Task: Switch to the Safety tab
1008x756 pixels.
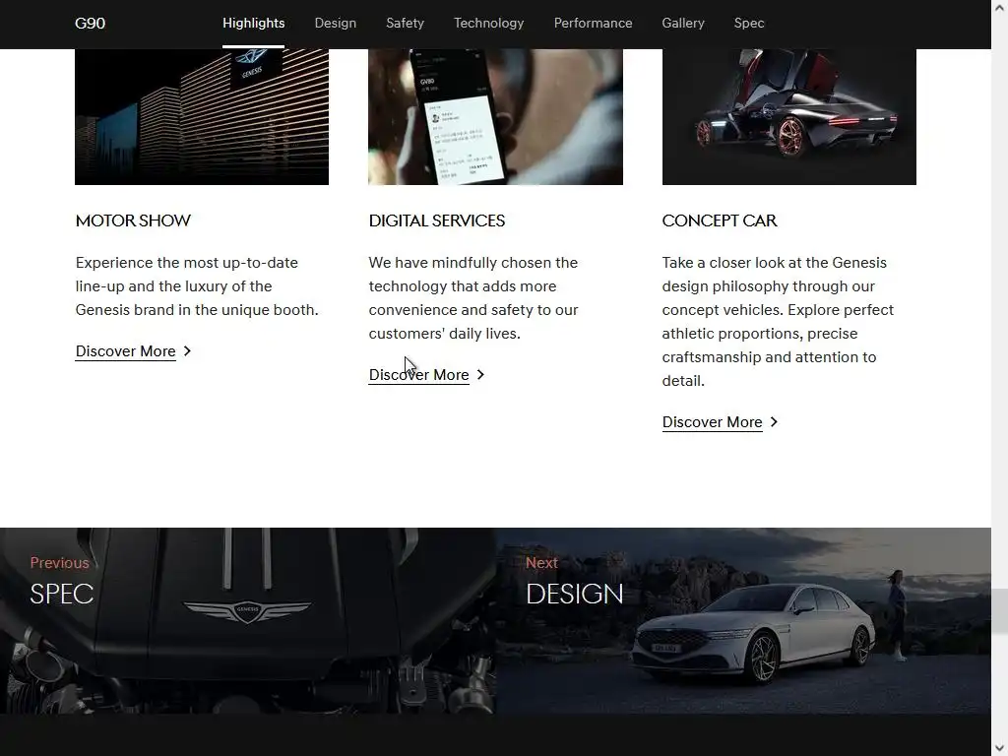Action: click(x=405, y=24)
